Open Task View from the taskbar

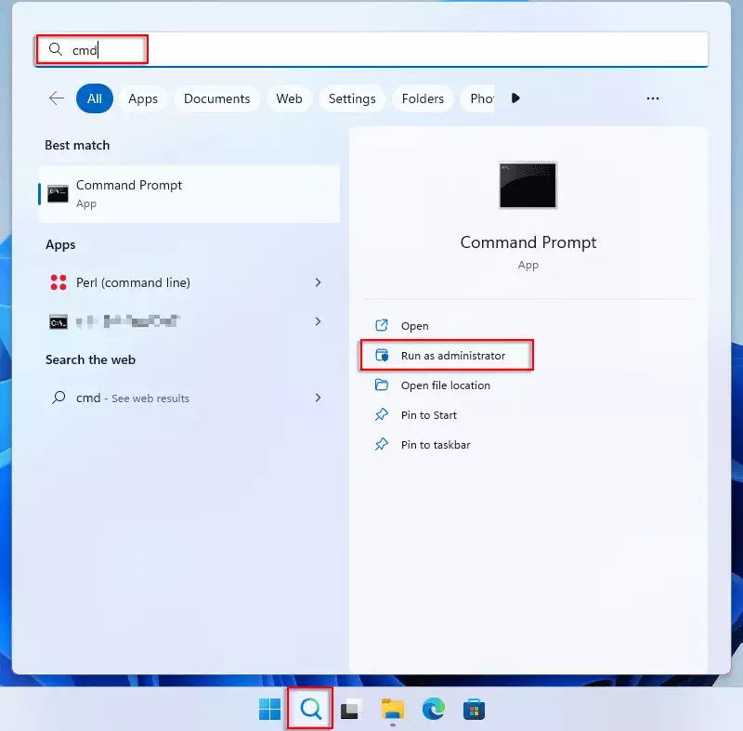click(x=351, y=710)
